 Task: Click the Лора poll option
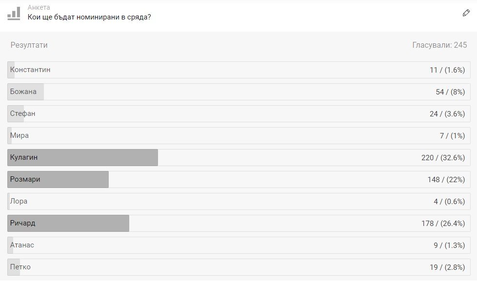238,202
